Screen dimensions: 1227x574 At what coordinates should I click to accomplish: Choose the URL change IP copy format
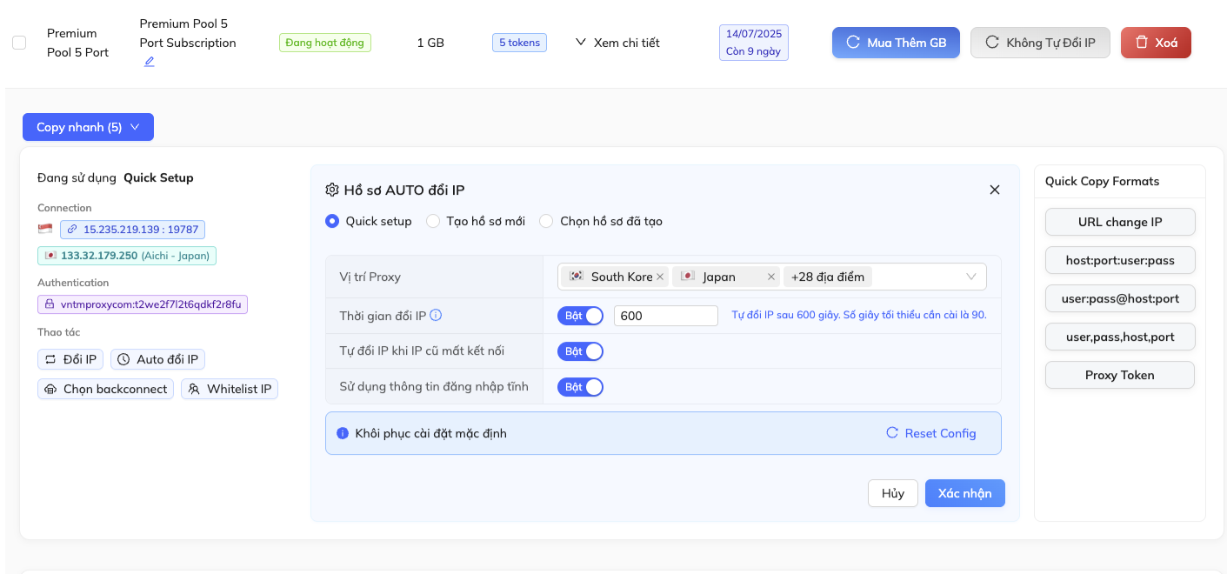(x=1119, y=222)
